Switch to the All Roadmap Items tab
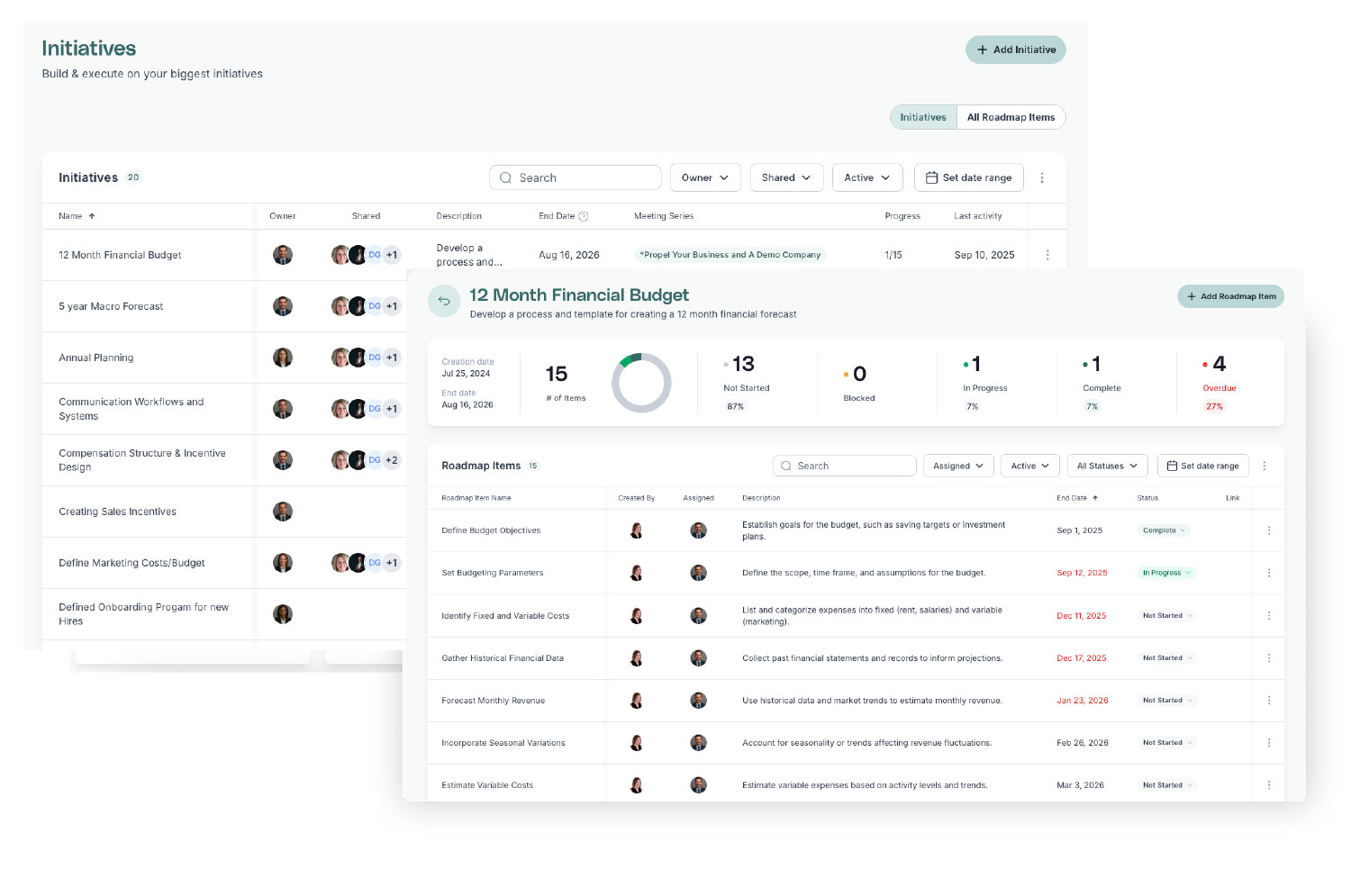Viewport: 1351px width, 888px height. coord(1011,117)
